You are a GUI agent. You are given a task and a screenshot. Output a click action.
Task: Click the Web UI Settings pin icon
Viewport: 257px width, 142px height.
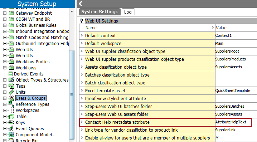coord(81,21)
